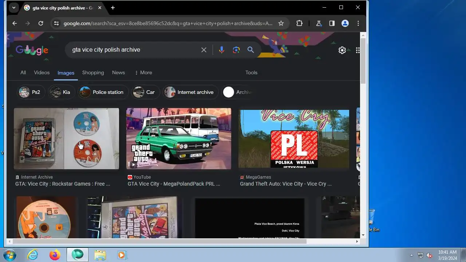The height and width of the screenshot is (262, 466).
Task: Open the black credits text thumbnail
Action: pos(250,218)
